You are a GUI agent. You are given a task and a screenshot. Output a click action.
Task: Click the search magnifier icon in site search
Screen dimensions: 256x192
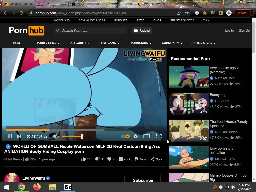58,31
